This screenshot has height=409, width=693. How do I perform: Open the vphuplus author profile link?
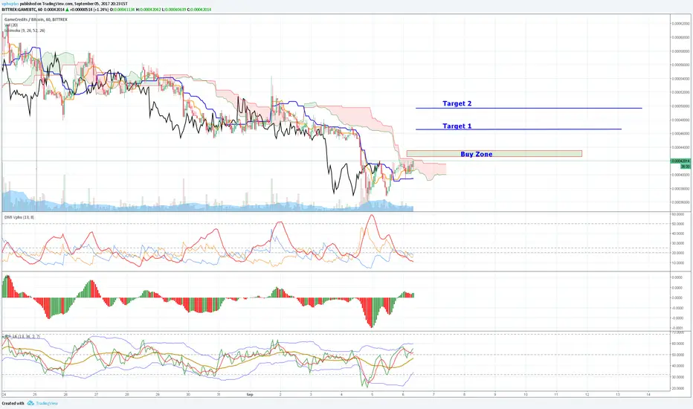(x=10, y=4)
